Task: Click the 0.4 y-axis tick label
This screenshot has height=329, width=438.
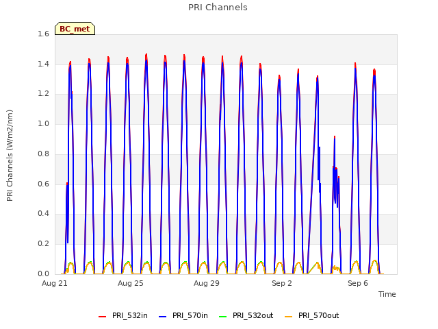Action: (x=43, y=214)
